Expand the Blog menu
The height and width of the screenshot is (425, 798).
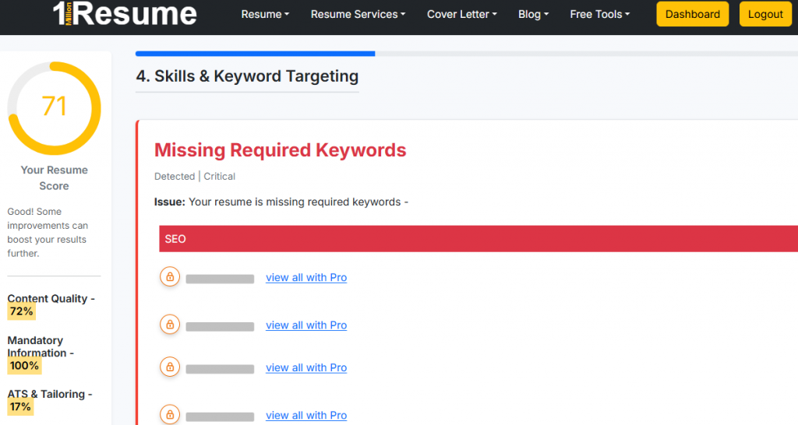[x=533, y=14]
